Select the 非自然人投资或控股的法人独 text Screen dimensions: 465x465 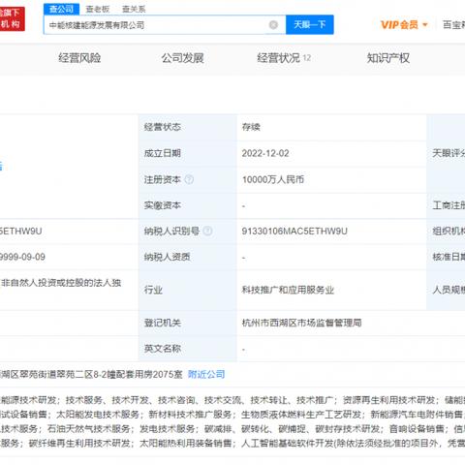pyautogui.click(x=61, y=283)
